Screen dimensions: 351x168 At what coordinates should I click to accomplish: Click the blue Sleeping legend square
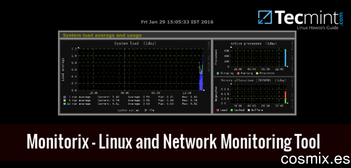[x=218, y=73]
